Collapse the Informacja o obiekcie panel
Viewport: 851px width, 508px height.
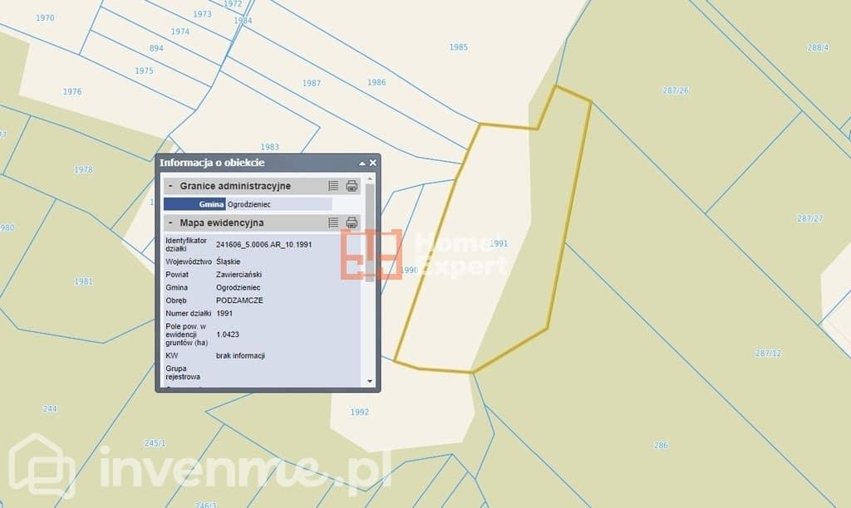click(x=362, y=164)
